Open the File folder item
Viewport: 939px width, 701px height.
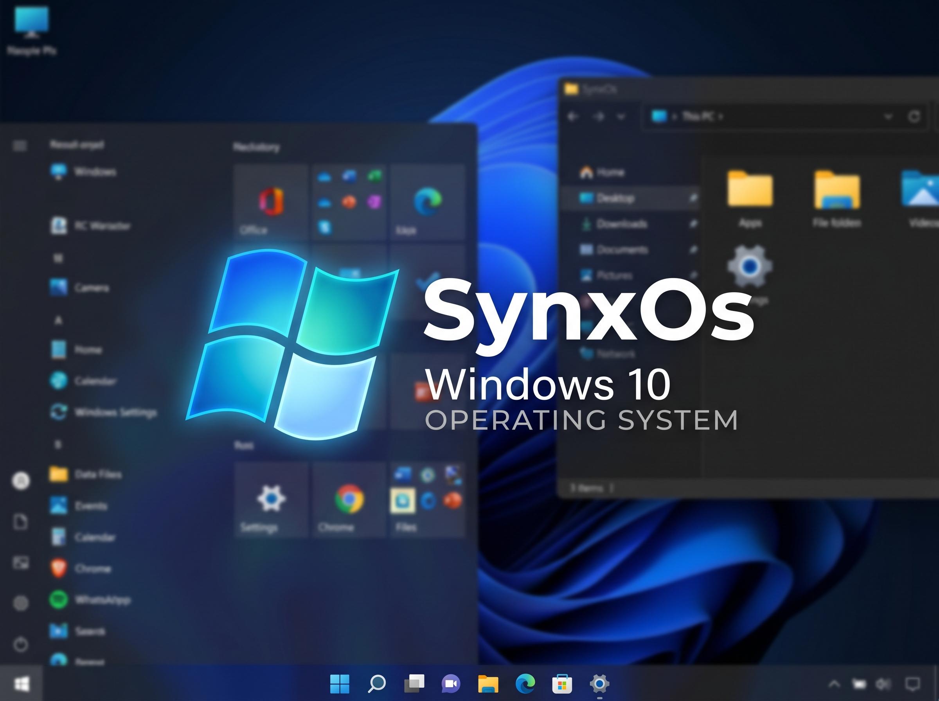(x=837, y=199)
